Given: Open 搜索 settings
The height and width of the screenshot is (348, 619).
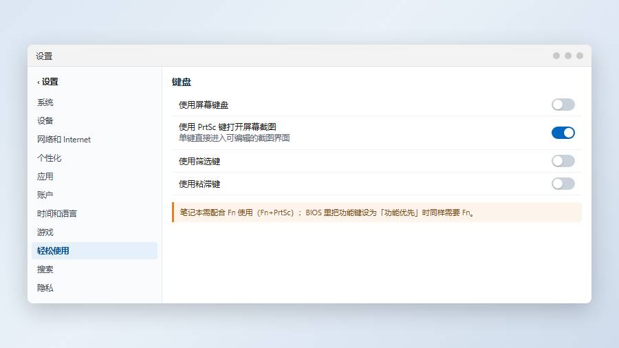Looking at the screenshot, I should 94,269.
